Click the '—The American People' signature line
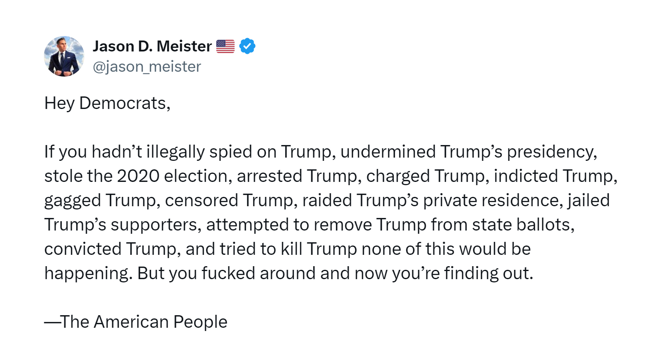The image size is (653, 363). coord(136,322)
